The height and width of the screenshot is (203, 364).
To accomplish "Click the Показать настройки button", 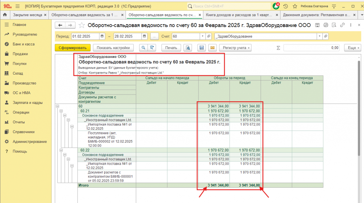I will [x=113, y=48].
